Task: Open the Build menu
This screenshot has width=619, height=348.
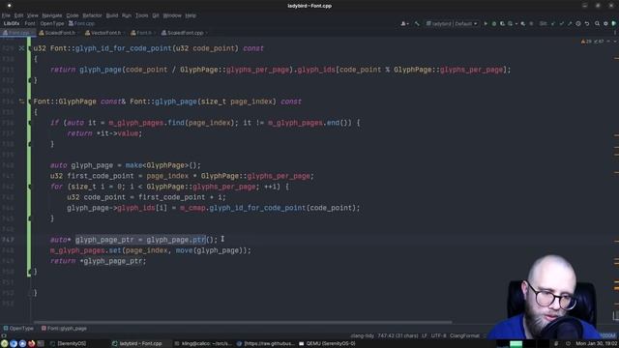Action: tap(112, 15)
